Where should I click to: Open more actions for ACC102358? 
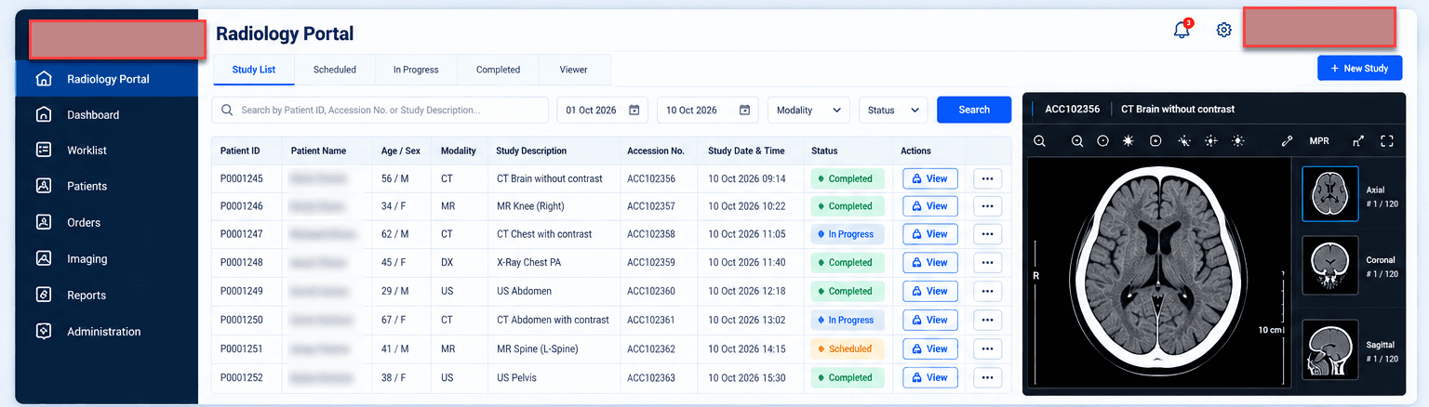pos(988,234)
